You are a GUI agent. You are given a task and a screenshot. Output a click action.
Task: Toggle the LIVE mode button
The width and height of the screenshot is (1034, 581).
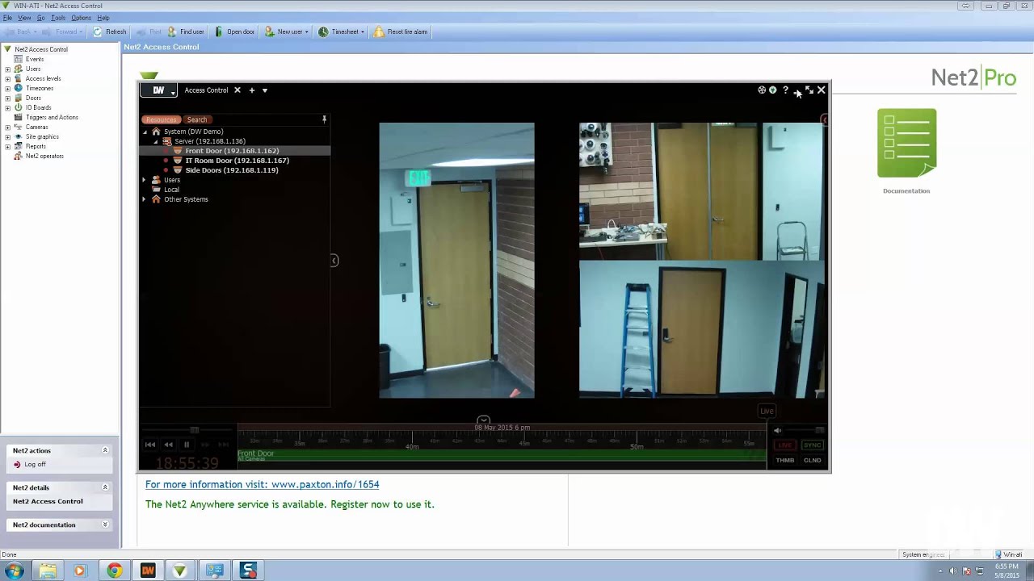[784, 445]
